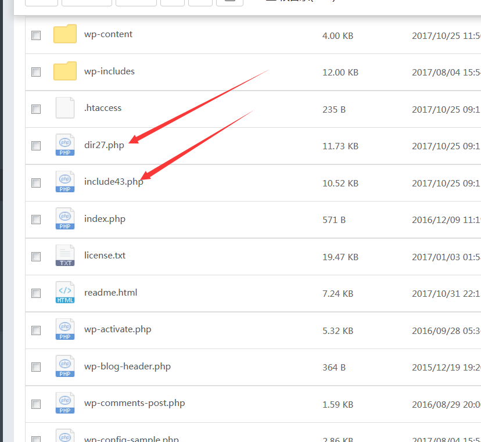Viewport: 481px width, 442px height.
Task: Click the modified date of readme.html
Action: (446, 294)
